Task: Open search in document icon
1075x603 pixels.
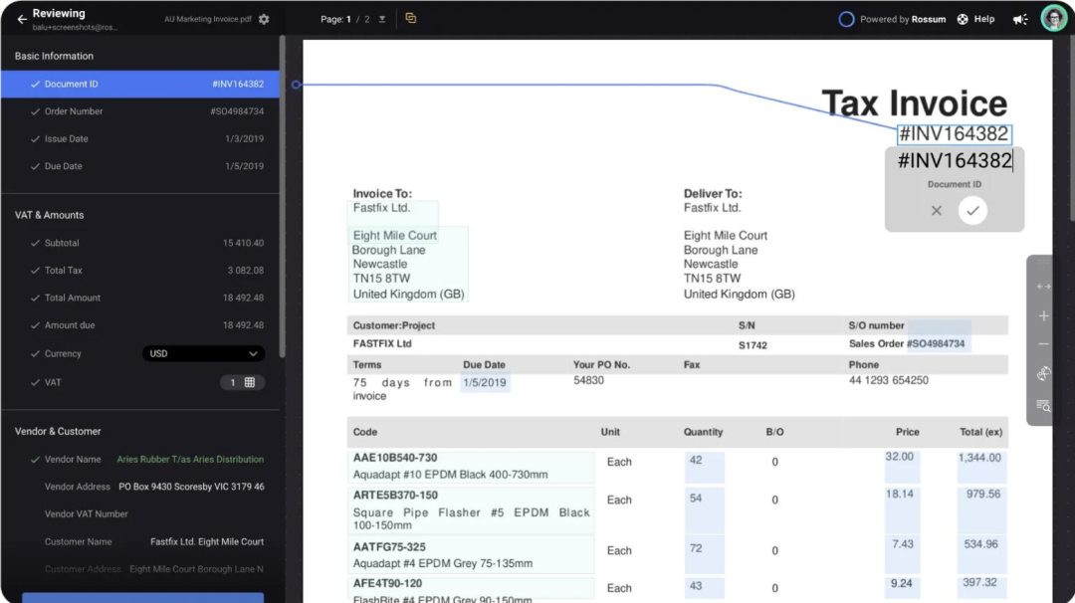Action: pyautogui.click(x=1043, y=406)
